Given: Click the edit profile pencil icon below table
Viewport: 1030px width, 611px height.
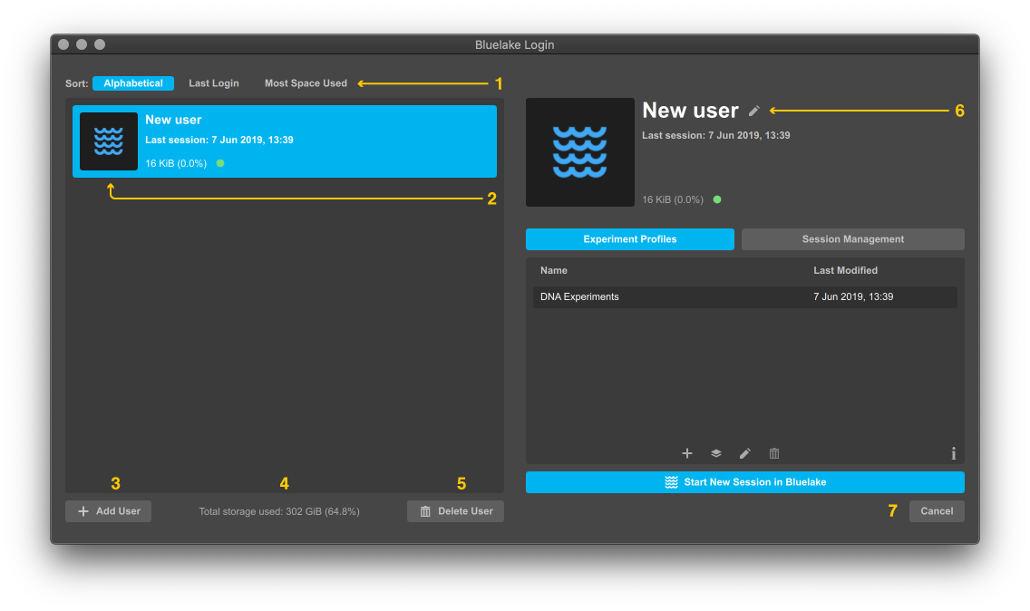Looking at the screenshot, I should [x=745, y=453].
